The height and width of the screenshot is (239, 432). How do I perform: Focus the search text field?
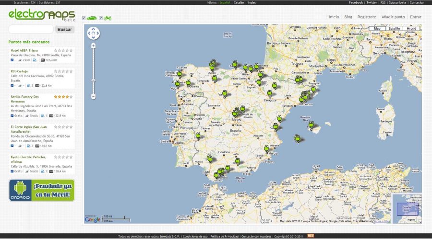pyautogui.click(x=31, y=29)
